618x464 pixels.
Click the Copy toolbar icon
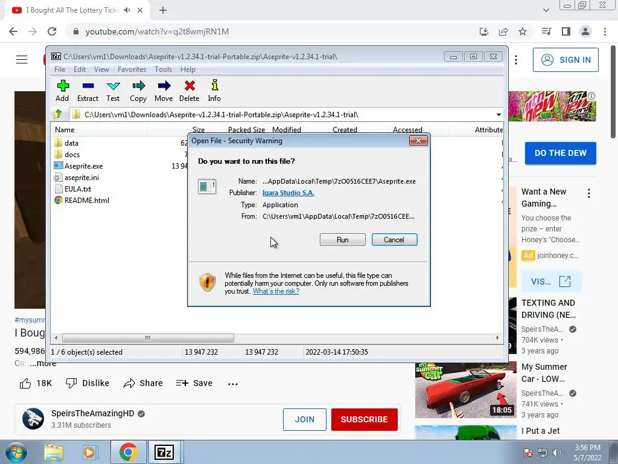pos(138,91)
